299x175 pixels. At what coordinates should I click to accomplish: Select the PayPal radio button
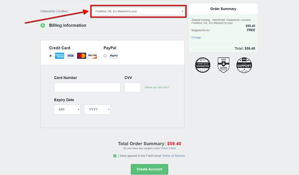(x=105, y=56)
